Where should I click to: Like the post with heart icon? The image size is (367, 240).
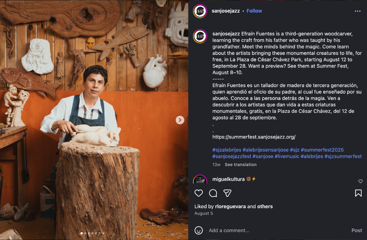[199, 193]
